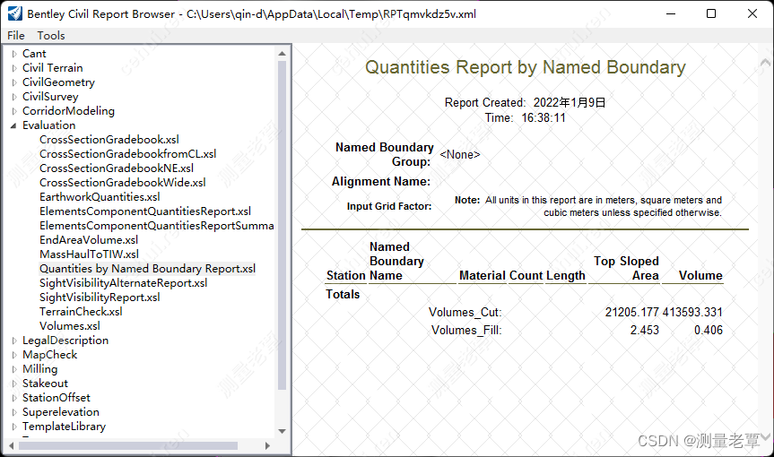Click the LegalDescription folder label
Image resolution: width=774 pixels, height=457 pixels.
click(x=65, y=340)
